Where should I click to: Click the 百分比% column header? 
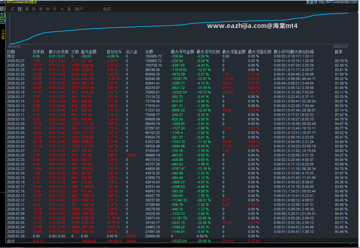click(114, 52)
